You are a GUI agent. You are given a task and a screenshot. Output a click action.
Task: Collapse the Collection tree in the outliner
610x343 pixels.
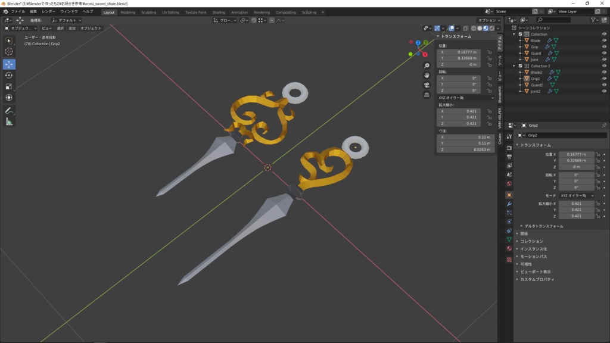(513, 35)
